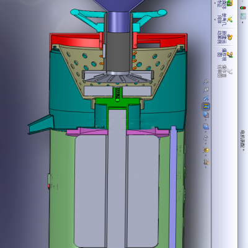Expand the Reference Geometry dropdown arrow
The image size is (248, 248).
point(215,20)
